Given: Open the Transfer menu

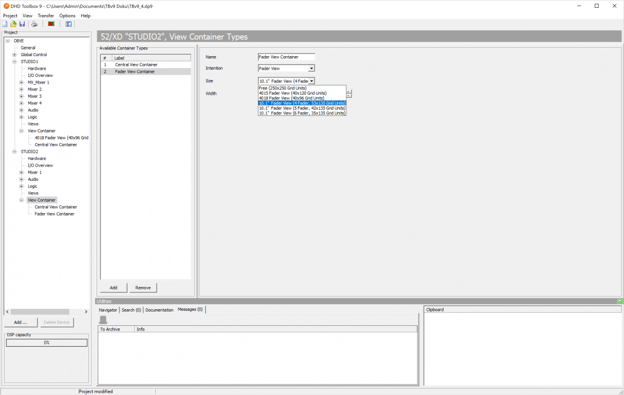Looking at the screenshot, I should click(x=46, y=16).
